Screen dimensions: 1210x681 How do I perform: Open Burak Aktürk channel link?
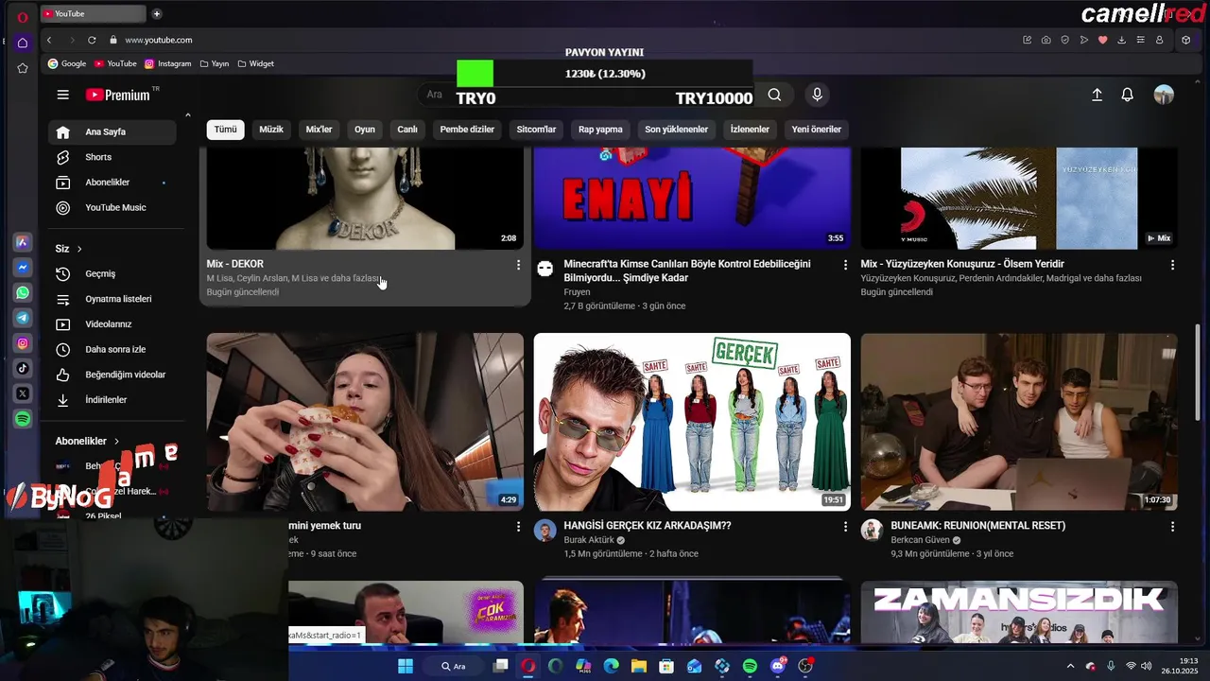(588, 540)
